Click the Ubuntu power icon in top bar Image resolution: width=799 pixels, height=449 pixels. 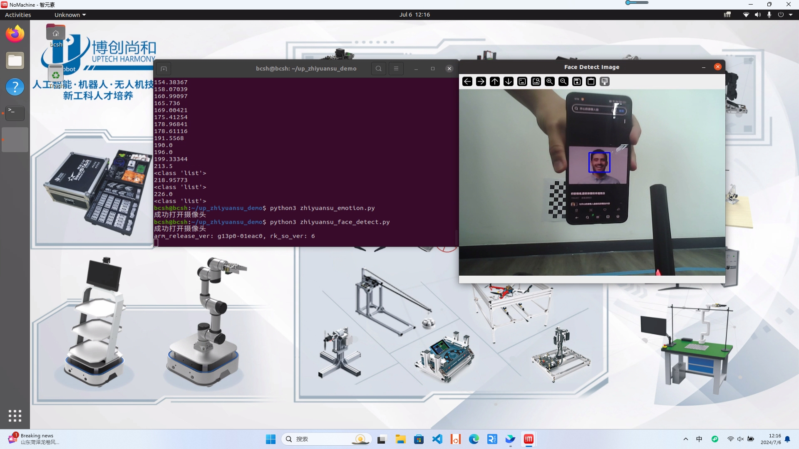click(781, 15)
